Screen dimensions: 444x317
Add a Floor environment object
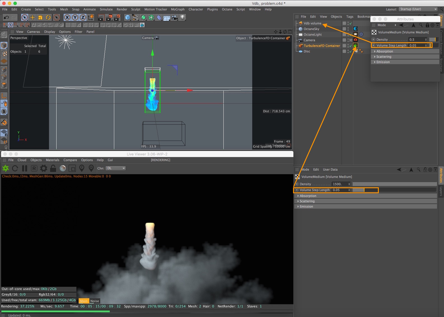click(167, 17)
